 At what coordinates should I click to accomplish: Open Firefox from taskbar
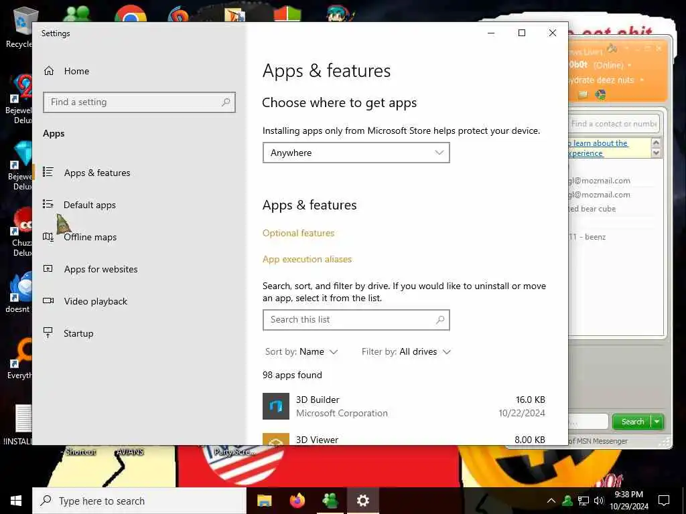coord(297,501)
